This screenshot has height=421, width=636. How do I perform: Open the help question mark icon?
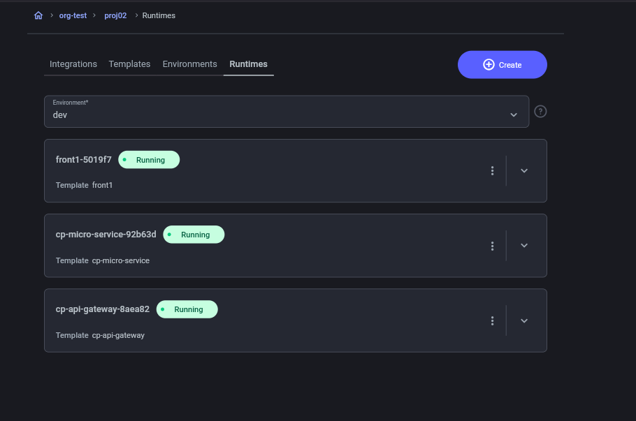point(540,112)
